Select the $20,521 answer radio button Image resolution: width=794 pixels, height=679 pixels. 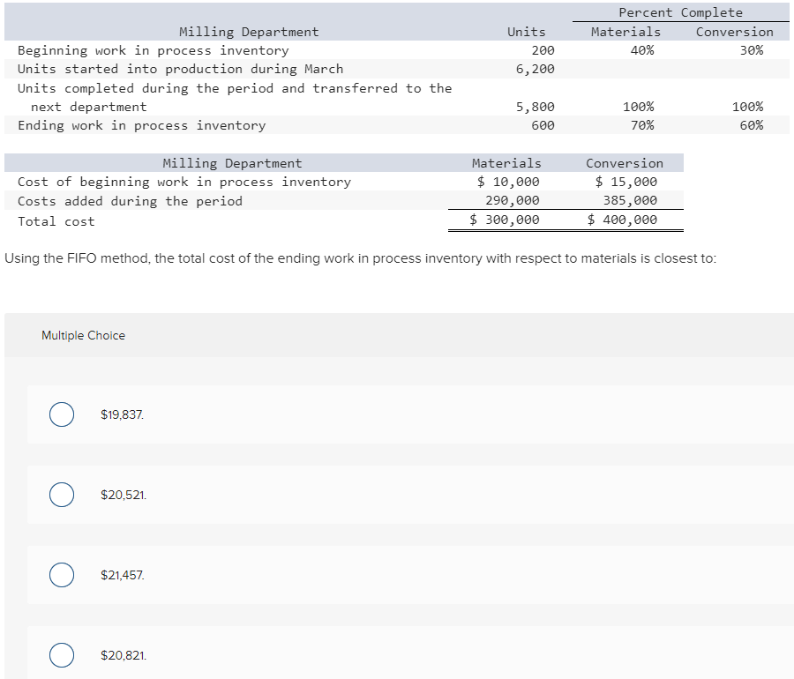coord(62,495)
